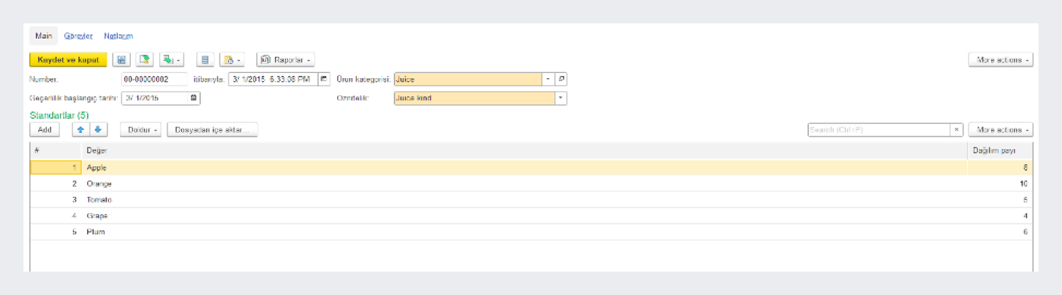
Task: Switch to the Görevler tab
Action: 78,36
